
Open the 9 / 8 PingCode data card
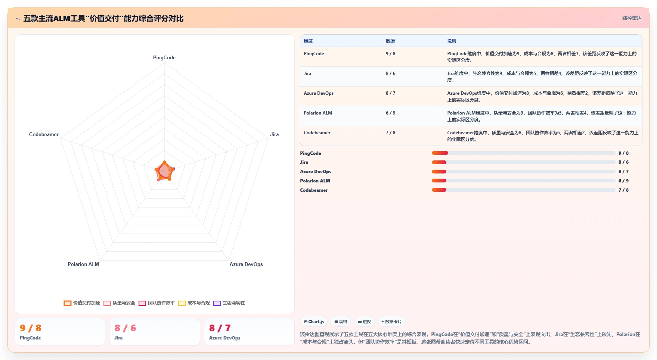click(60, 332)
